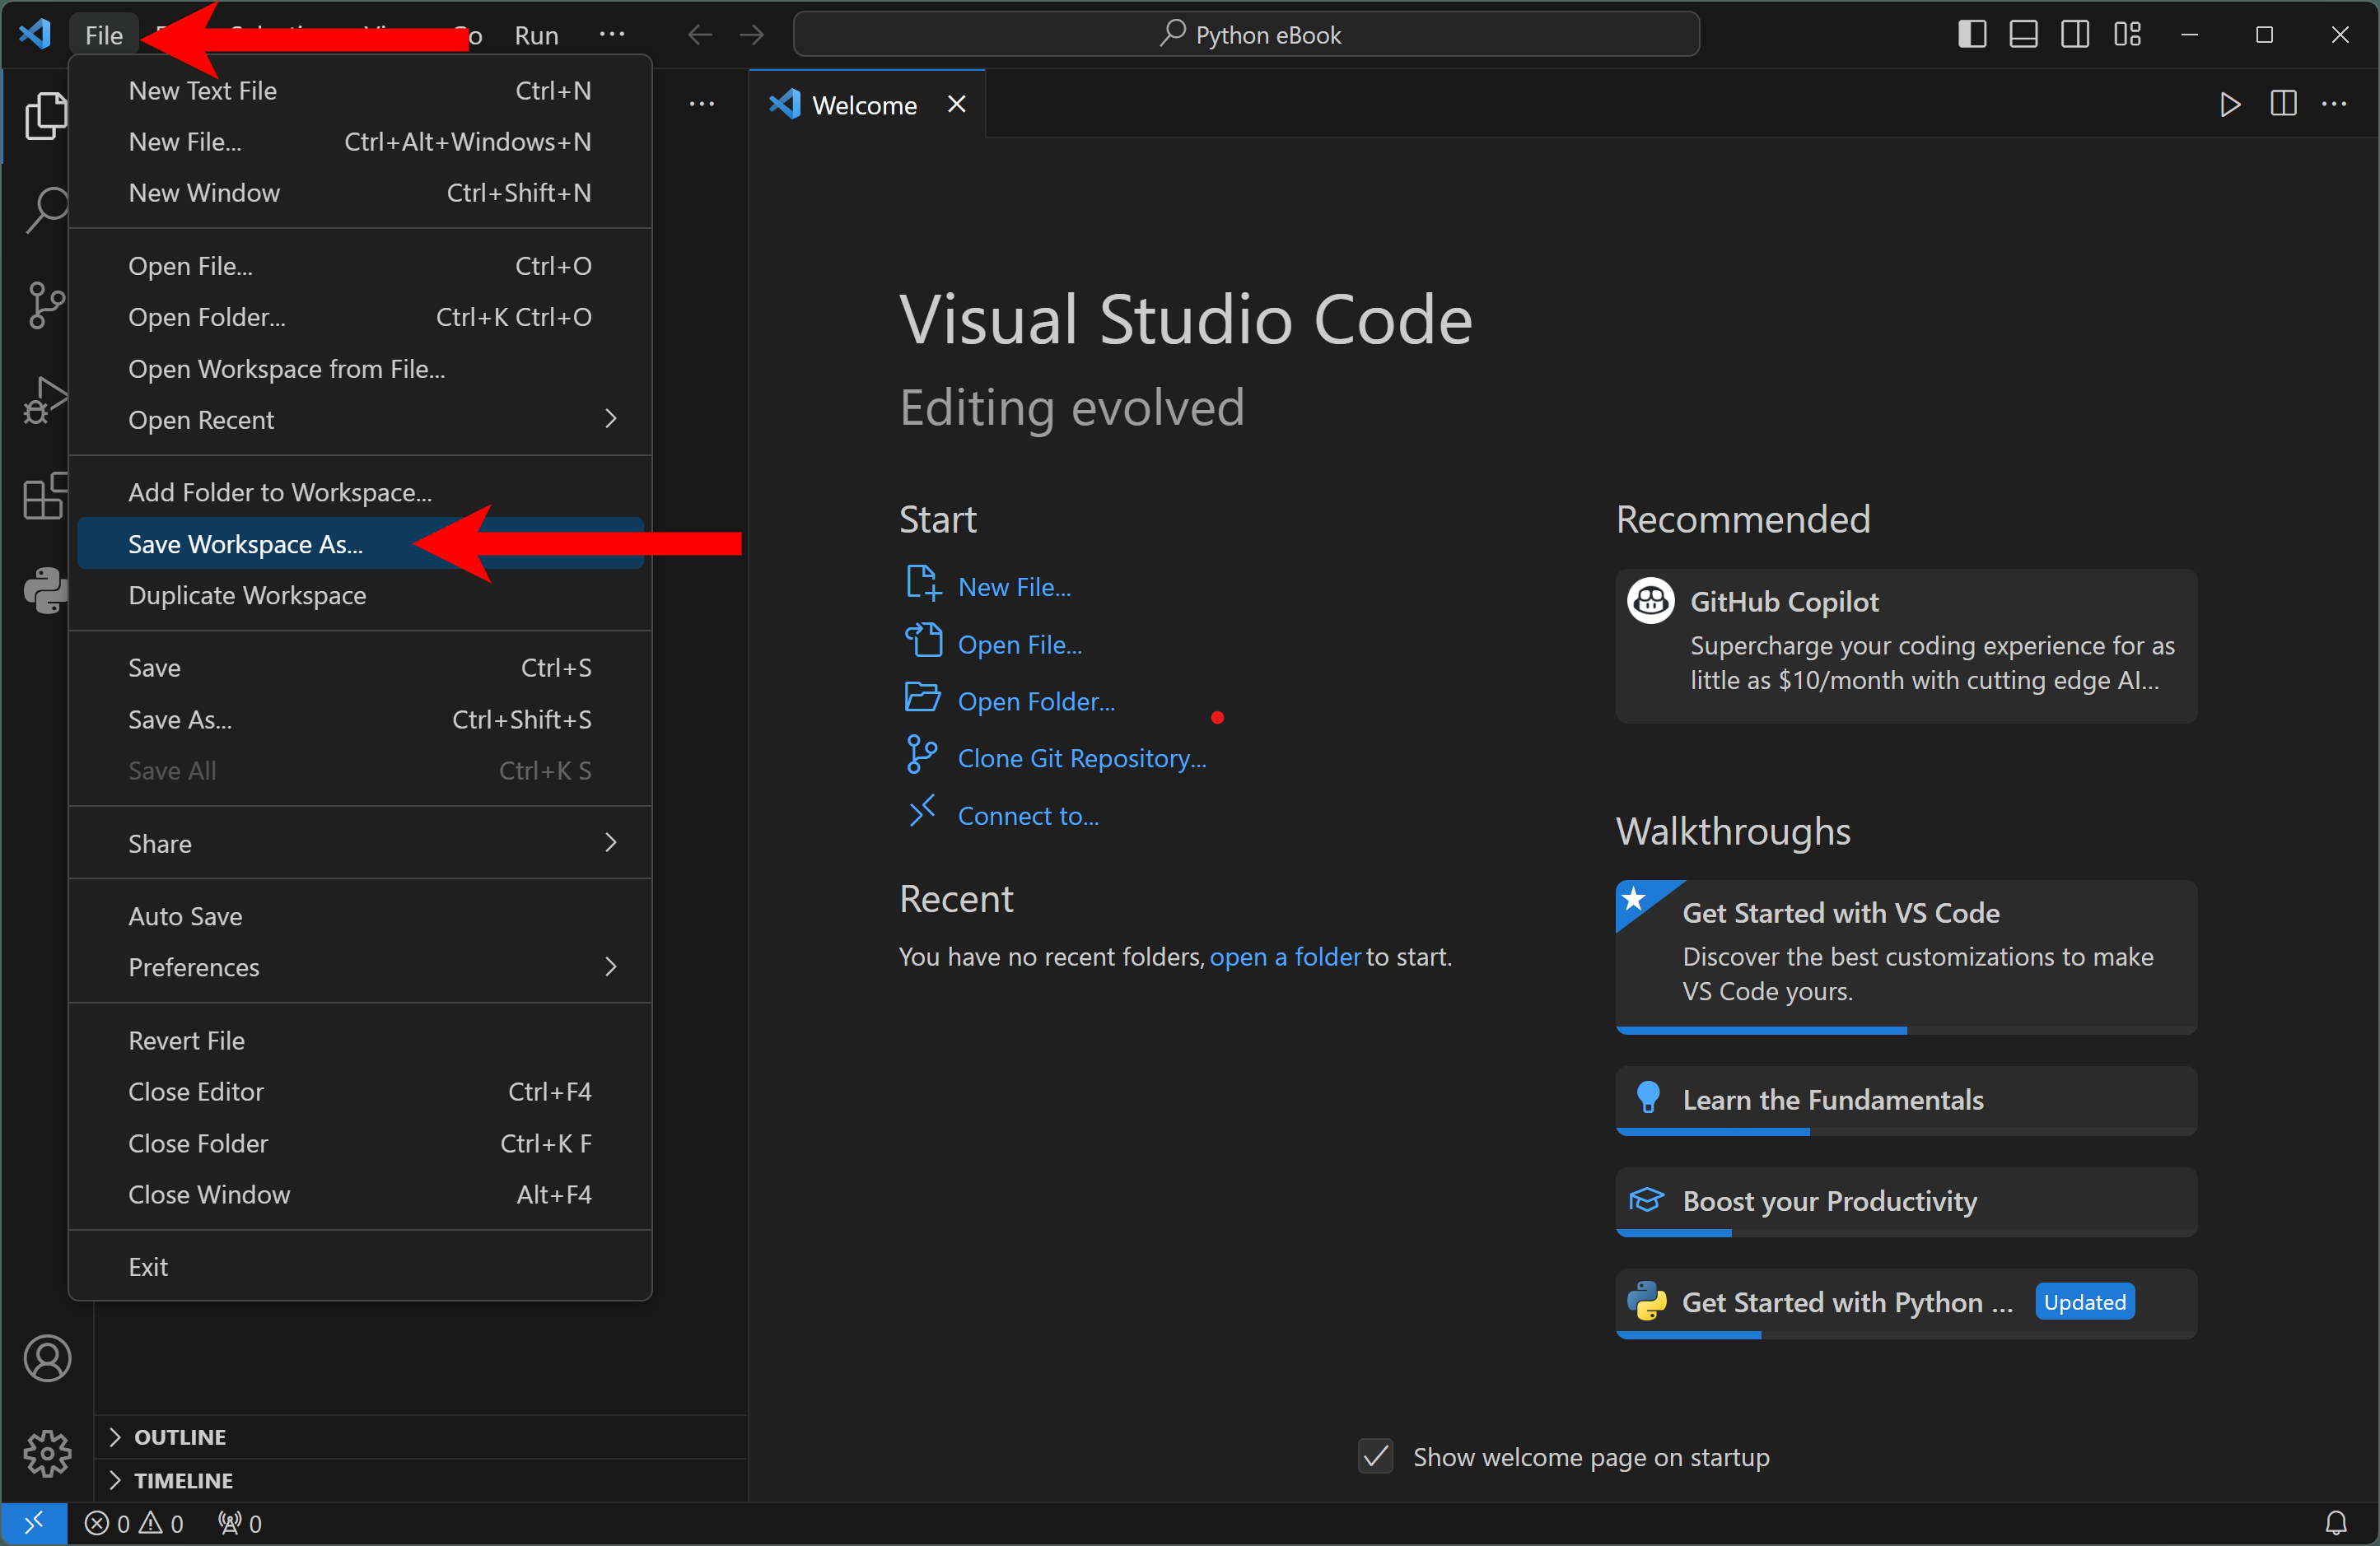This screenshot has height=1546, width=2380.
Task: Open Learn the Fundamentals walkthrough
Action: [1906, 1101]
